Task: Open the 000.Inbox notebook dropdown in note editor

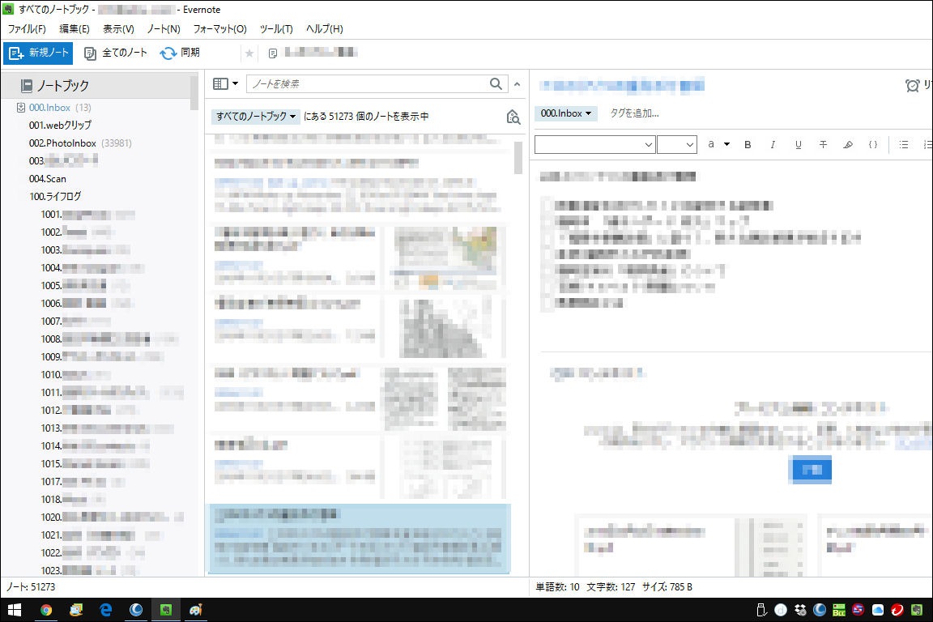Action: [566, 113]
